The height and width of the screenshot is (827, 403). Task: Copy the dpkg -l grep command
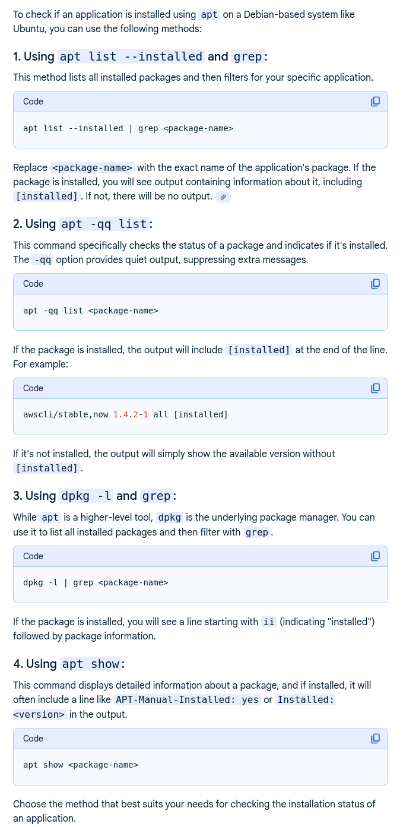coord(375,556)
